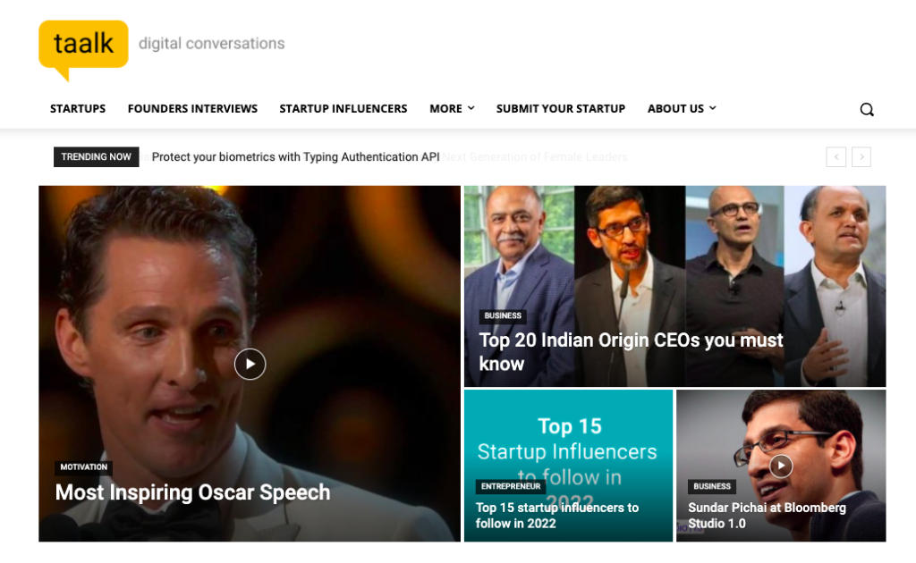The width and height of the screenshot is (916, 563).
Task: Read Top 20 Indian Origin CEOs article
Action: tap(631, 351)
